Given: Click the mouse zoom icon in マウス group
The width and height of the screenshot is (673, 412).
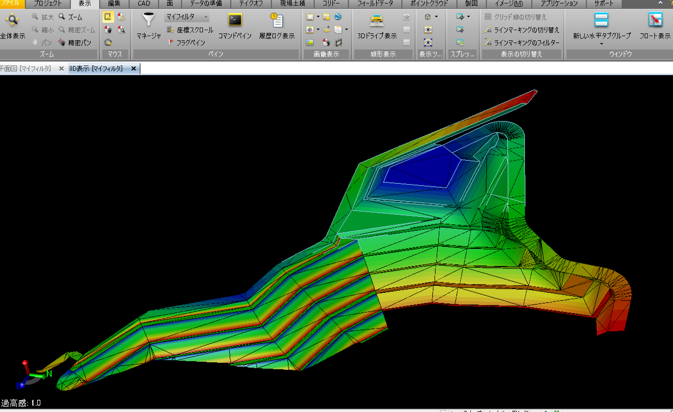Looking at the screenshot, I should click(121, 29).
